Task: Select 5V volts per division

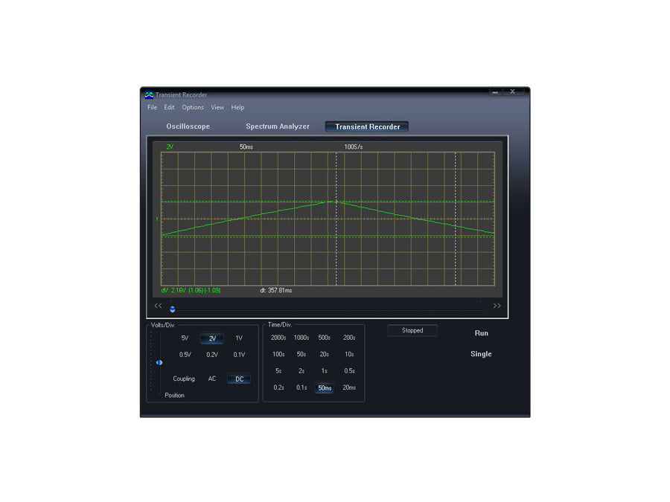Action: click(x=185, y=338)
